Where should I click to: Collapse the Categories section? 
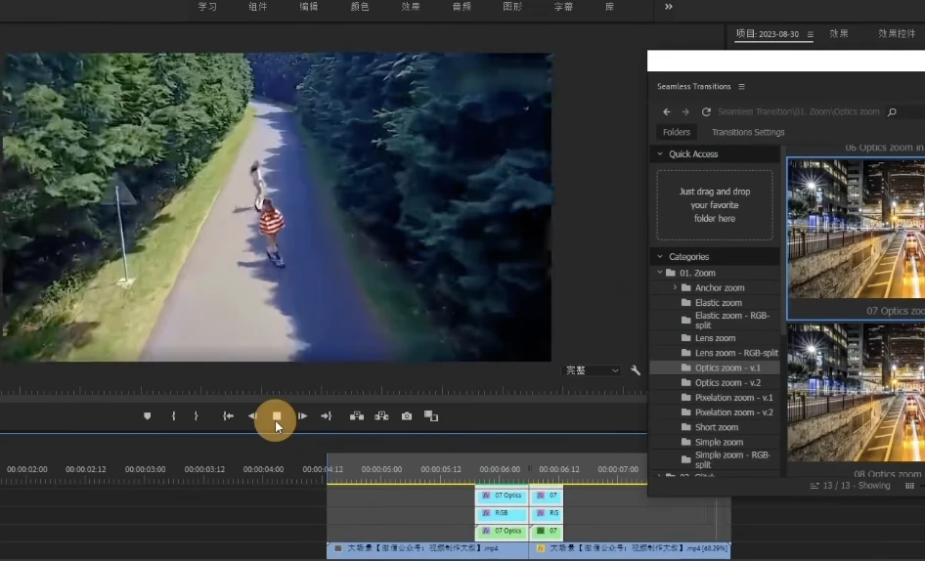coord(660,257)
